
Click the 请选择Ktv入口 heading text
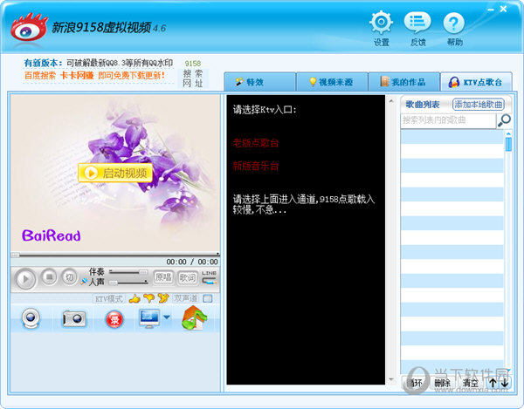265,109
